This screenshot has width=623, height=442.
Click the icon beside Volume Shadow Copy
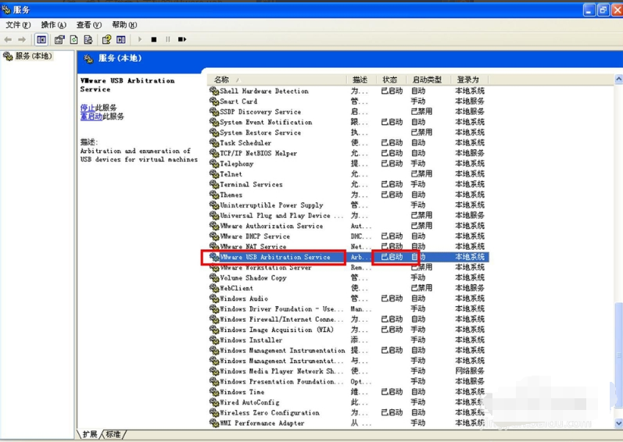[x=214, y=278]
